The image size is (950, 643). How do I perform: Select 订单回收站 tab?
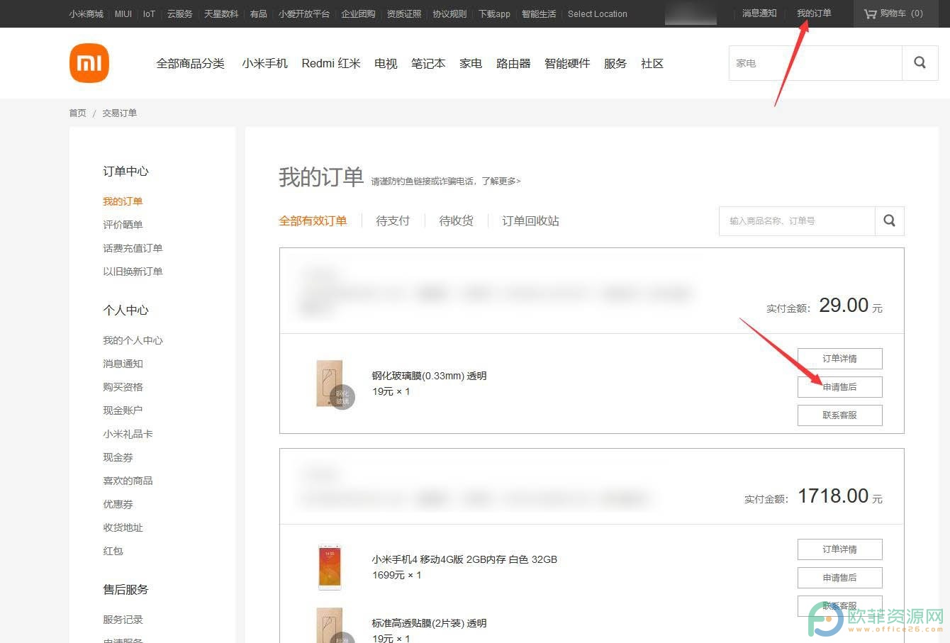point(530,221)
